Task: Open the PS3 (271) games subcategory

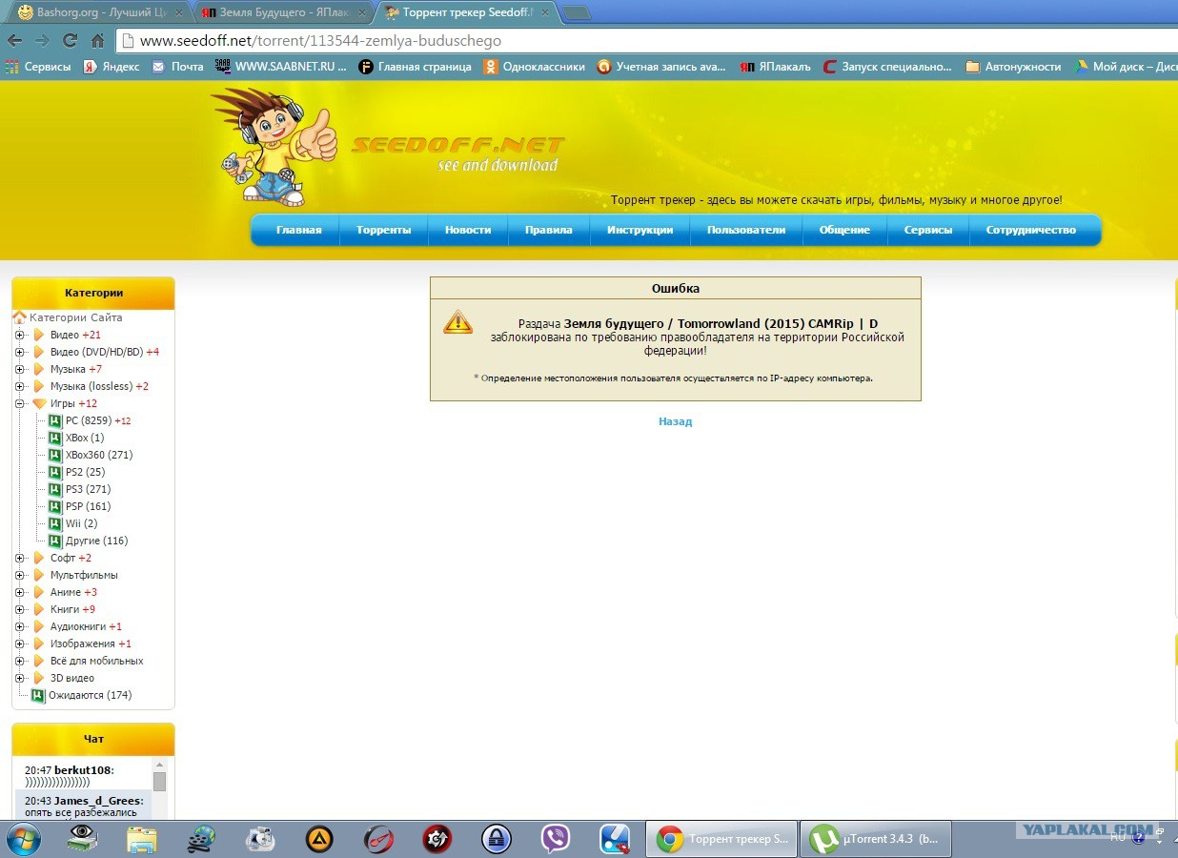Action: tap(88, 489)
